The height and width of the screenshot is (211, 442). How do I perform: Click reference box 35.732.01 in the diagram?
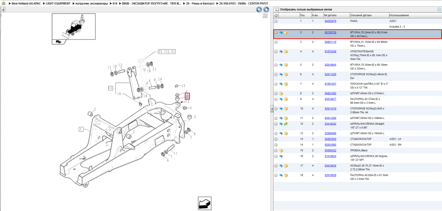(x=167, y=52)
